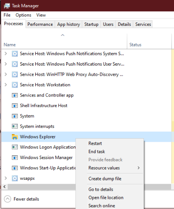Open the Options menu
The height and width of the screenshot is (209, 174).
[x=23, y=15]
